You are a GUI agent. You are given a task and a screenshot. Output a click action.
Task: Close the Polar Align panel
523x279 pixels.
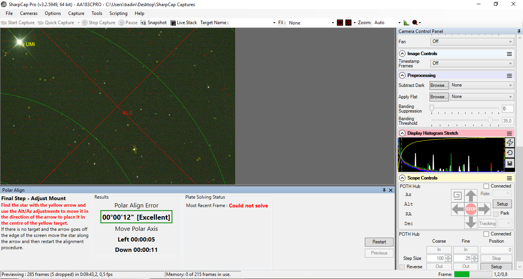pos(391,190)
